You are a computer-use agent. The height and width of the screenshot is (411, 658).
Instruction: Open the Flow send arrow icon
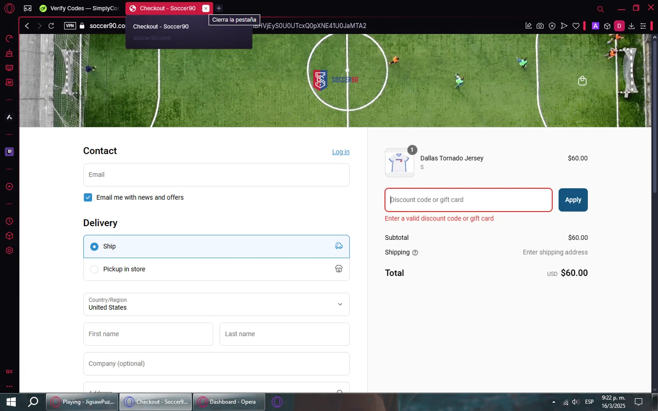click(564, 26)
